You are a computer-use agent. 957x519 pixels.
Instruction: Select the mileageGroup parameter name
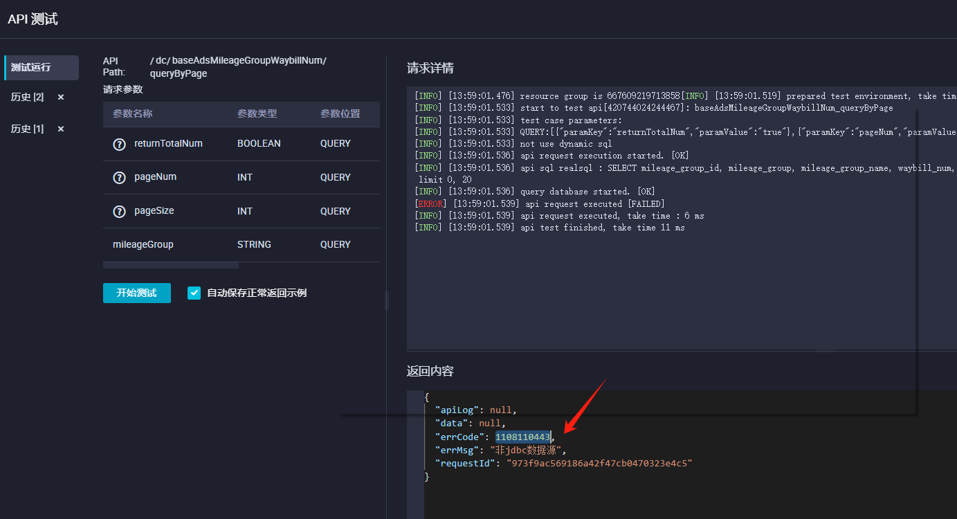point(143,244)
